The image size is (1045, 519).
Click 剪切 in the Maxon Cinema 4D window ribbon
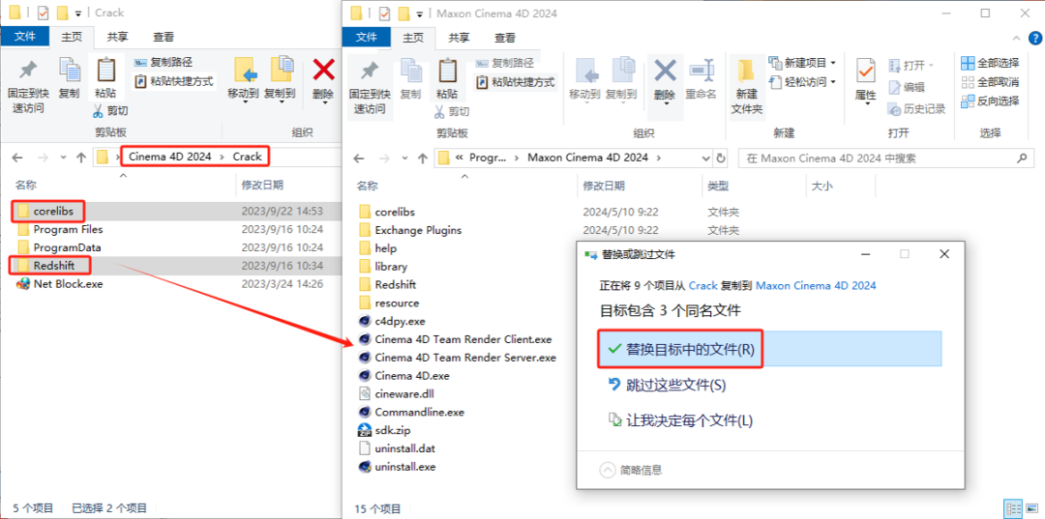(x=452, y=110)
